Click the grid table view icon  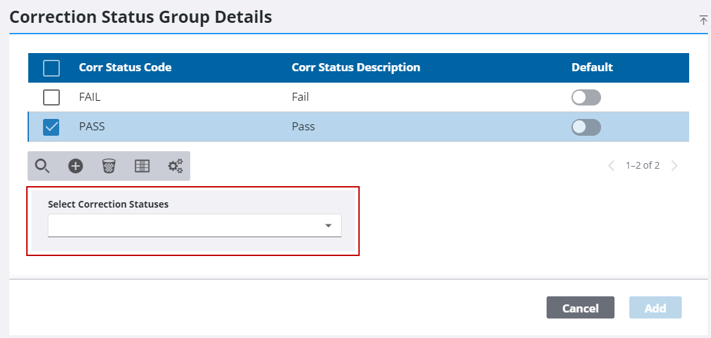[x=142, y=166]
